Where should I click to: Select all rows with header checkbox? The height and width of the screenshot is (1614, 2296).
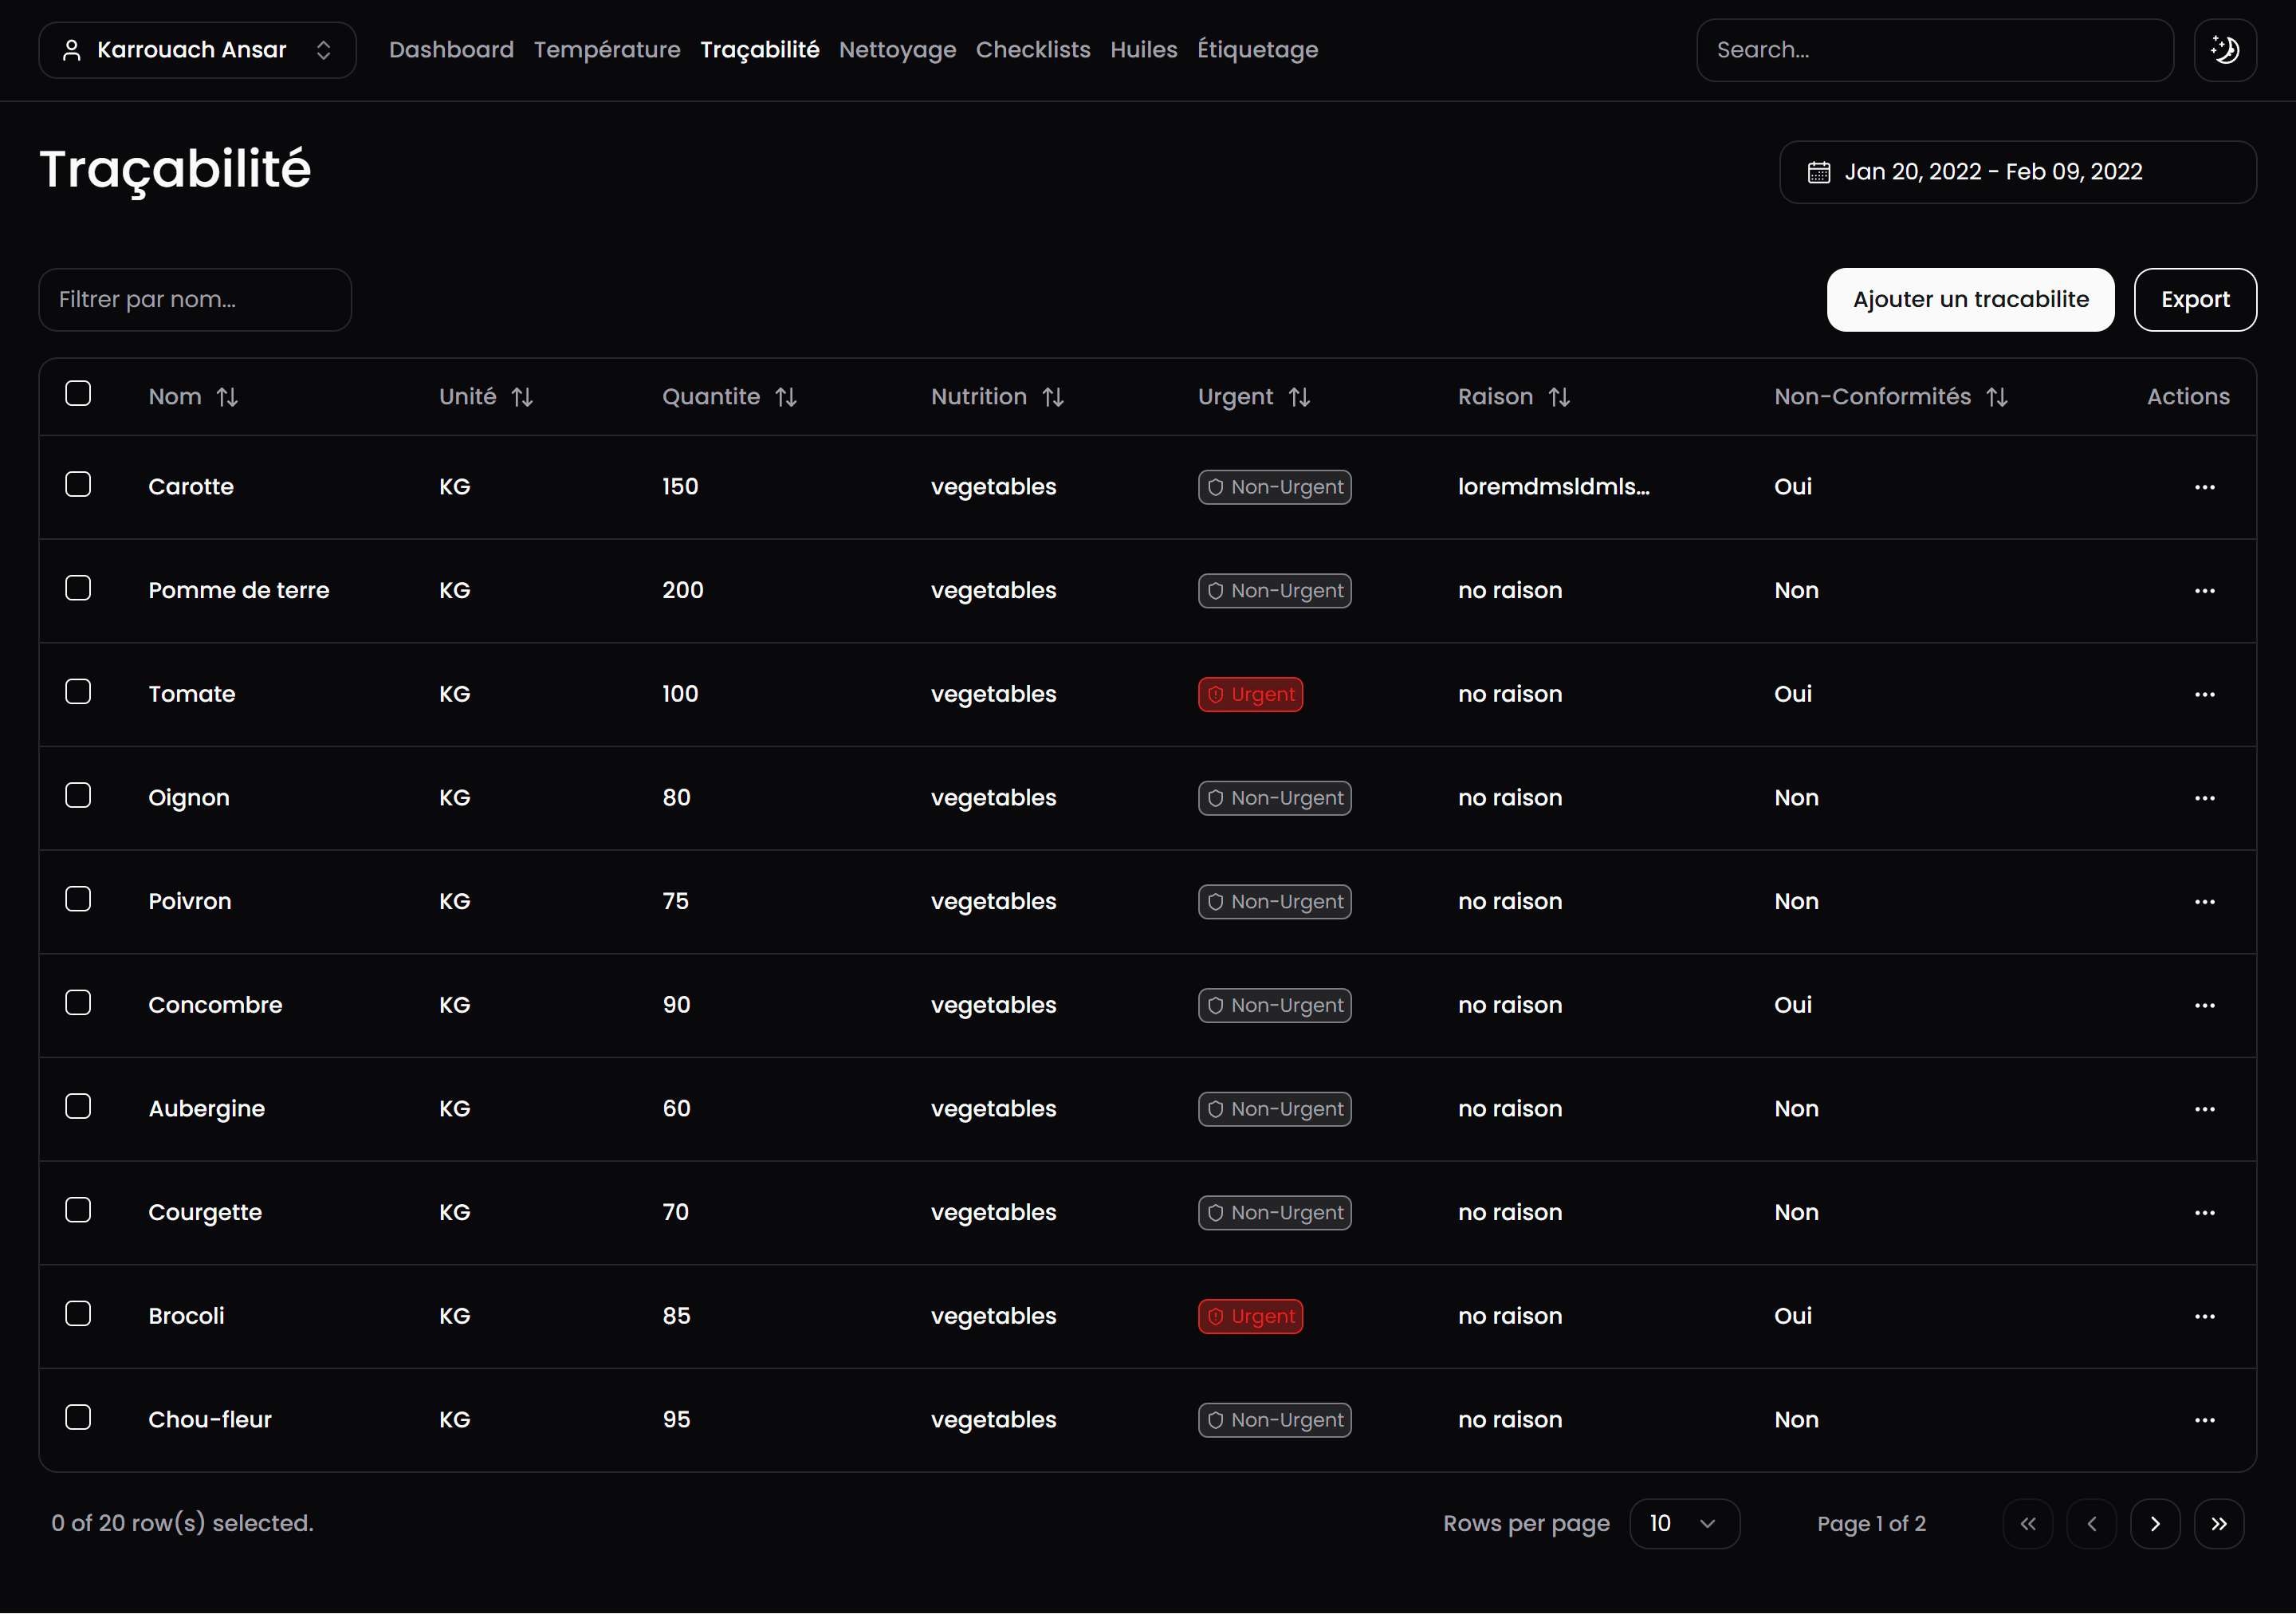coord(78,394)
